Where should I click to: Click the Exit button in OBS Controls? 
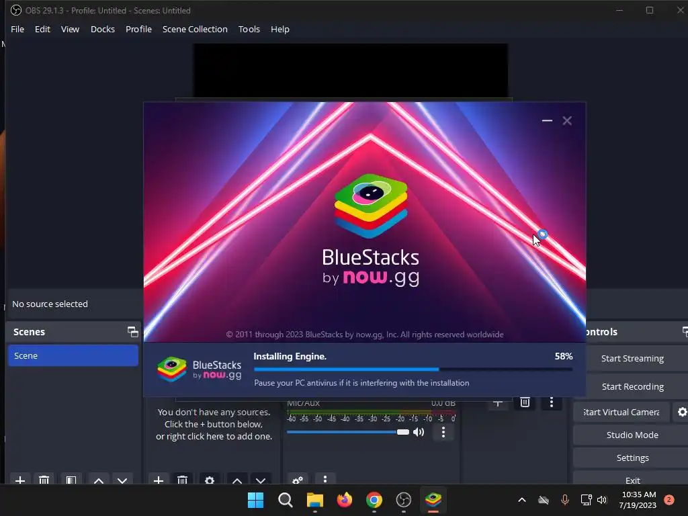(x=632, y=480)
